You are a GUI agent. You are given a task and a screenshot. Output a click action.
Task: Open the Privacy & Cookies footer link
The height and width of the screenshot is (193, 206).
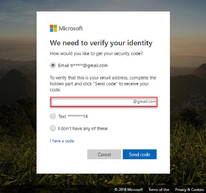pyautogui.click(x=189, y=189)
